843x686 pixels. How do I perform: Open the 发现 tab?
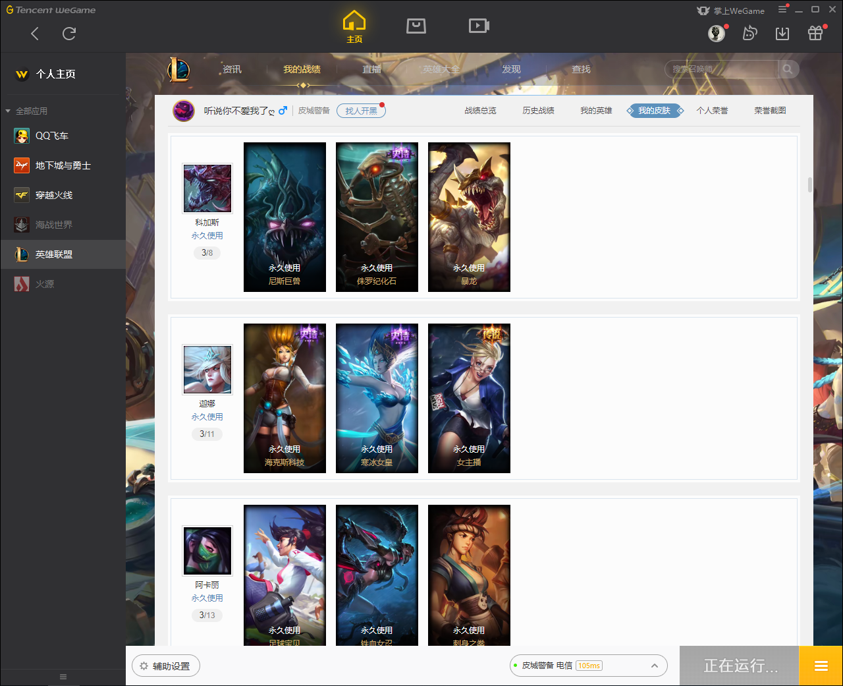coord(511,69)
